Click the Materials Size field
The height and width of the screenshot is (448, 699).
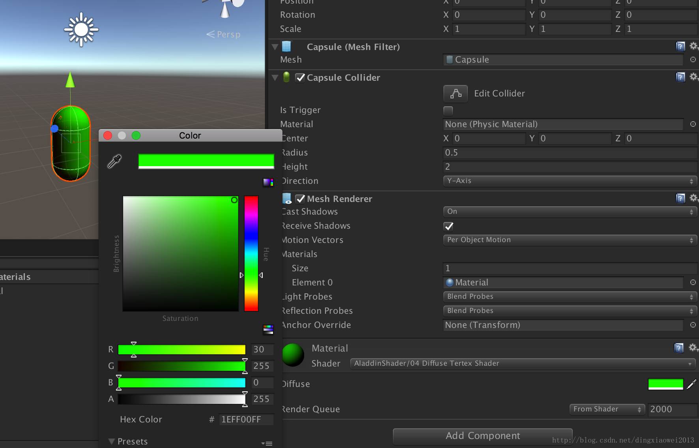(x=570, y=268)
